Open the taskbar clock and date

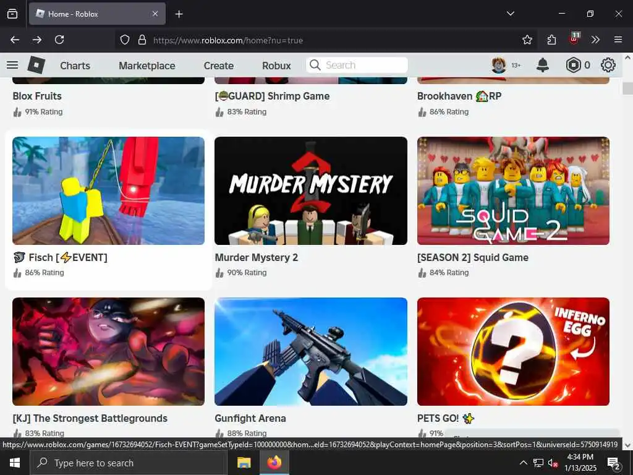[x=580, y=463]
